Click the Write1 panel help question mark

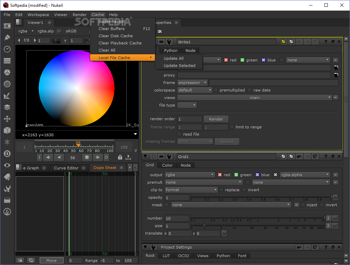326,42
